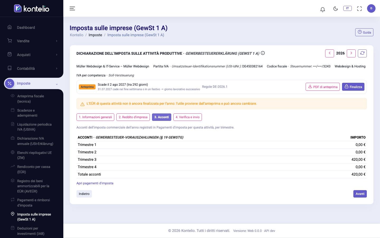
Task: Expand the Contabilità menu
Action: (32, 68)
